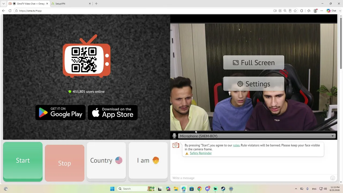Close the OmeTV Video Chat tab
This screenshot has width=343, height=193.
47,3
